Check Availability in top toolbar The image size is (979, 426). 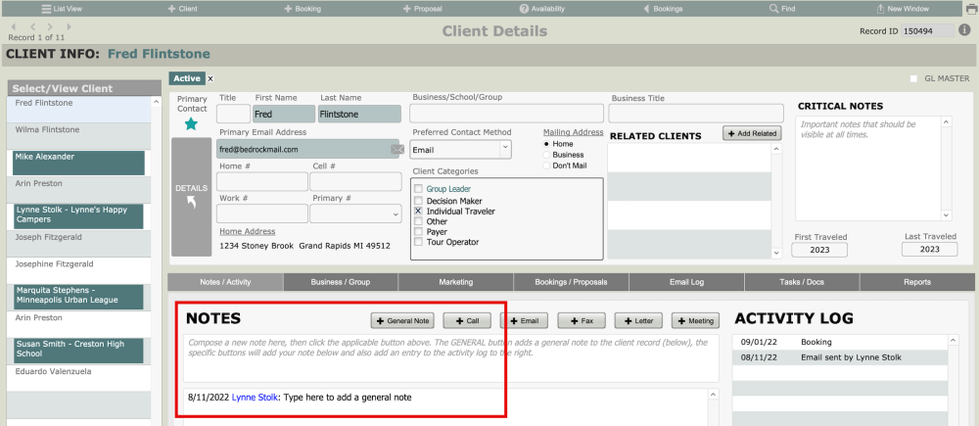tap(542, 9)
